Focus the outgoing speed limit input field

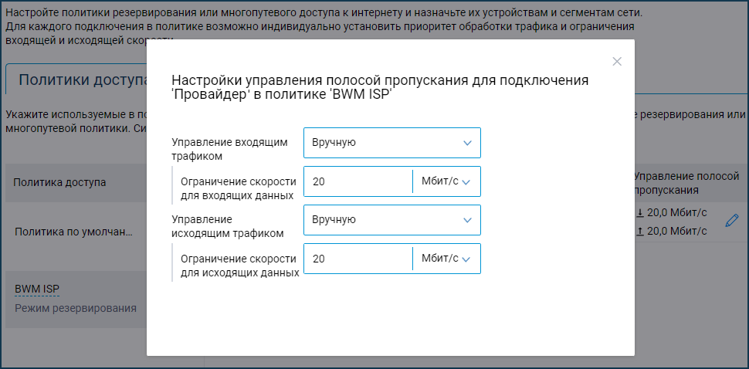click(x=358, y=259)
